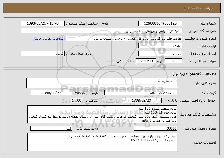The height and width of the screenshot is (158, 224).
Task: Click the need date field 1398/03/22
Action: click(51, 93)
